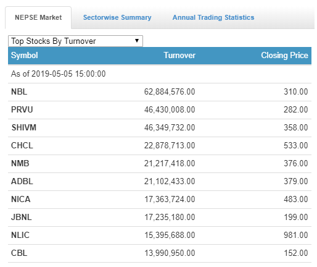The width and height of the screenshot is (317, 267).
Task: Choose the CHCL stock row
Action: pos(160,146)
